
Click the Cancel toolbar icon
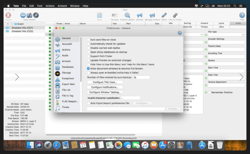pos(8,15)
